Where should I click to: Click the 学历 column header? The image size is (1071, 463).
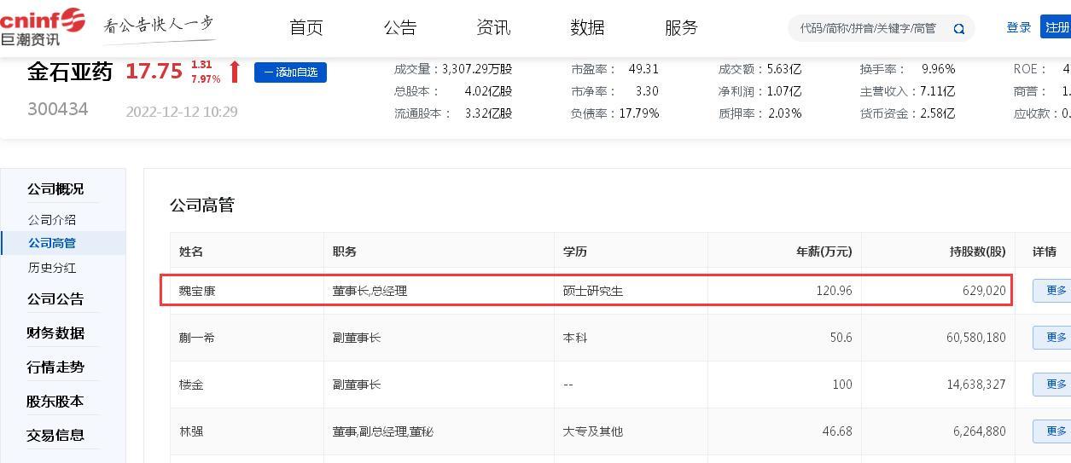coord(575,252)
